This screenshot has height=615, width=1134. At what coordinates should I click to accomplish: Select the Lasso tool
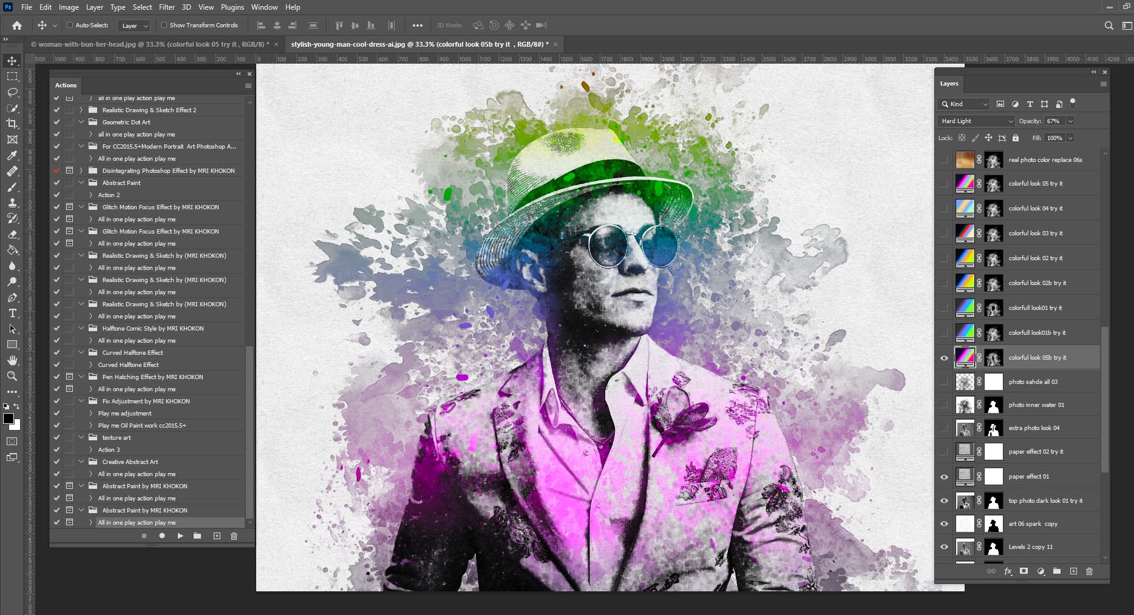click(12, 93)
